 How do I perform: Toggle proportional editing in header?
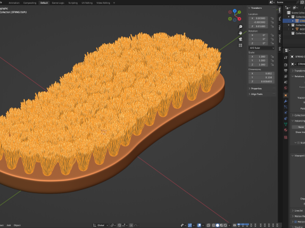click(x=132, y=225)
